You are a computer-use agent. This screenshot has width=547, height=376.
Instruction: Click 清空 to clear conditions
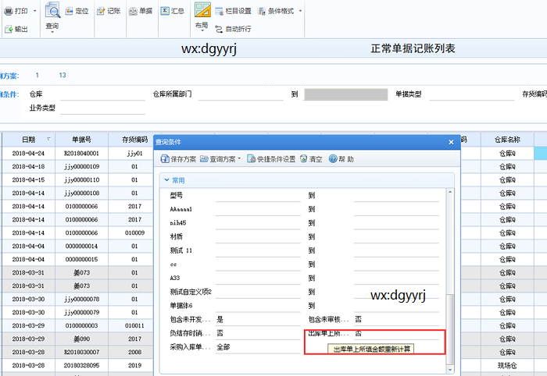(311, 159)
